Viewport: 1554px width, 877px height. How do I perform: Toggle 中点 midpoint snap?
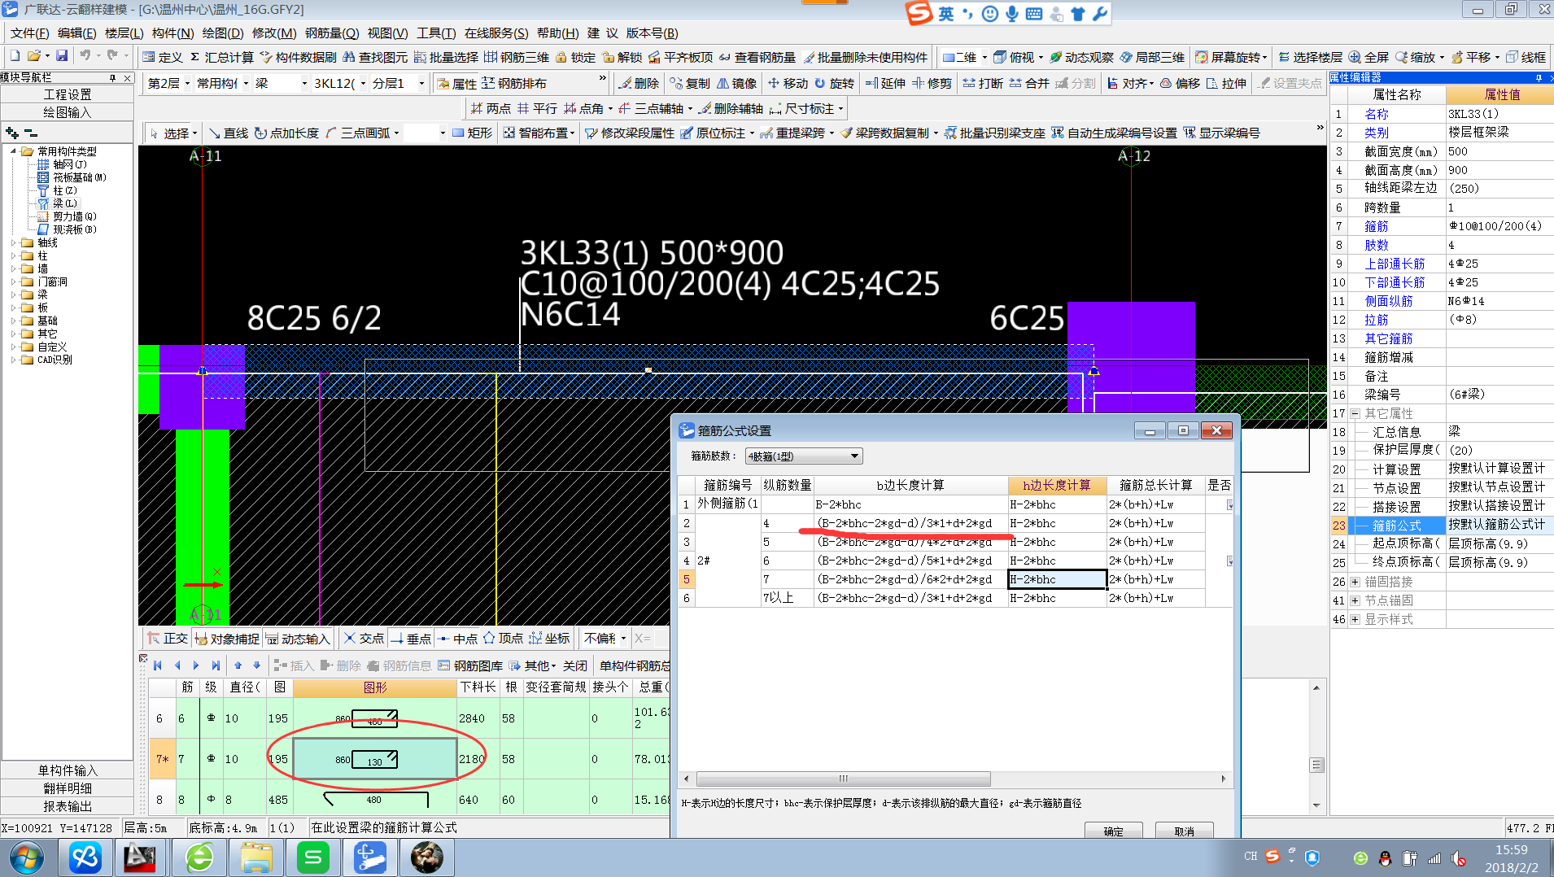pos(457,639)
